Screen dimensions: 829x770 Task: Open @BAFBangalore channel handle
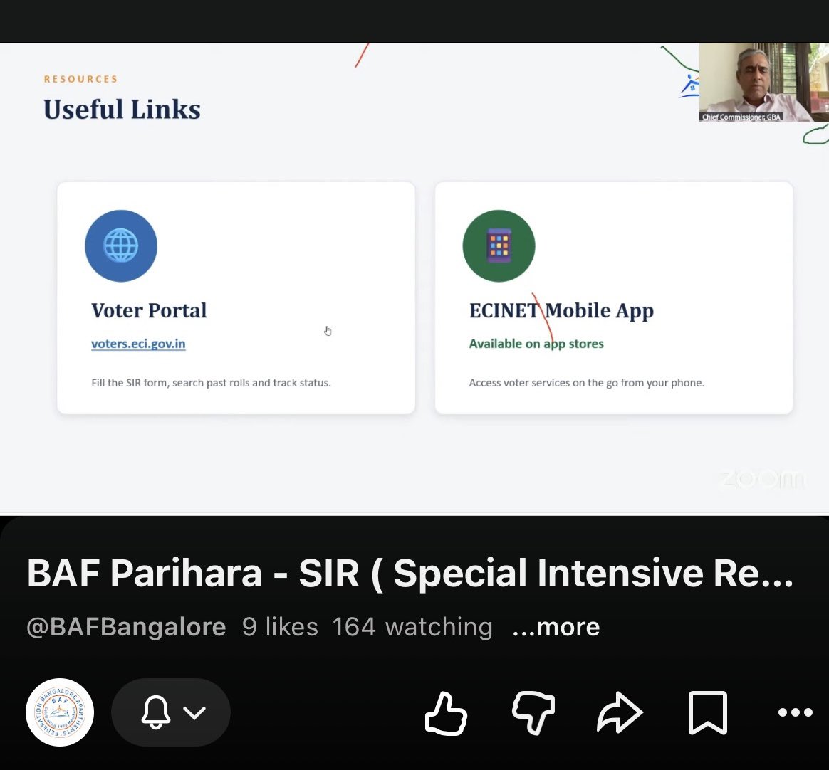coord(126,627)
